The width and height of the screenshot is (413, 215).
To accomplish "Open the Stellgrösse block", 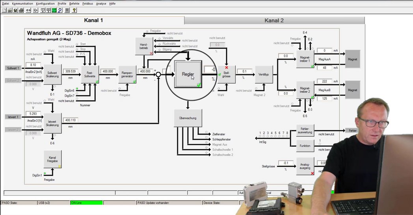I will tap(227, 75).
